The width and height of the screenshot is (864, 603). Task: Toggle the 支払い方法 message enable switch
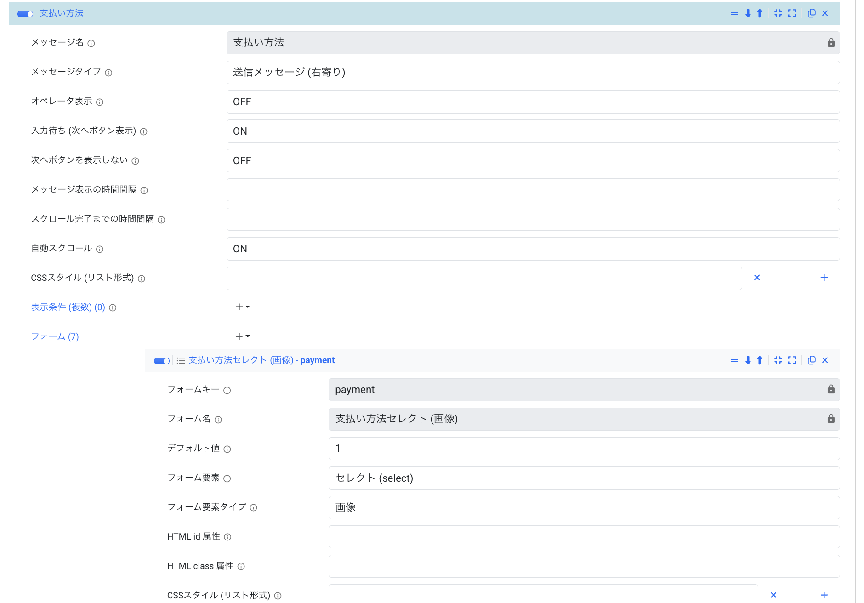point(25,14)
